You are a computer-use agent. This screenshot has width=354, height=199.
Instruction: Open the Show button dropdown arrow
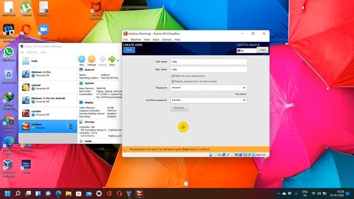[x=118, y=60]
